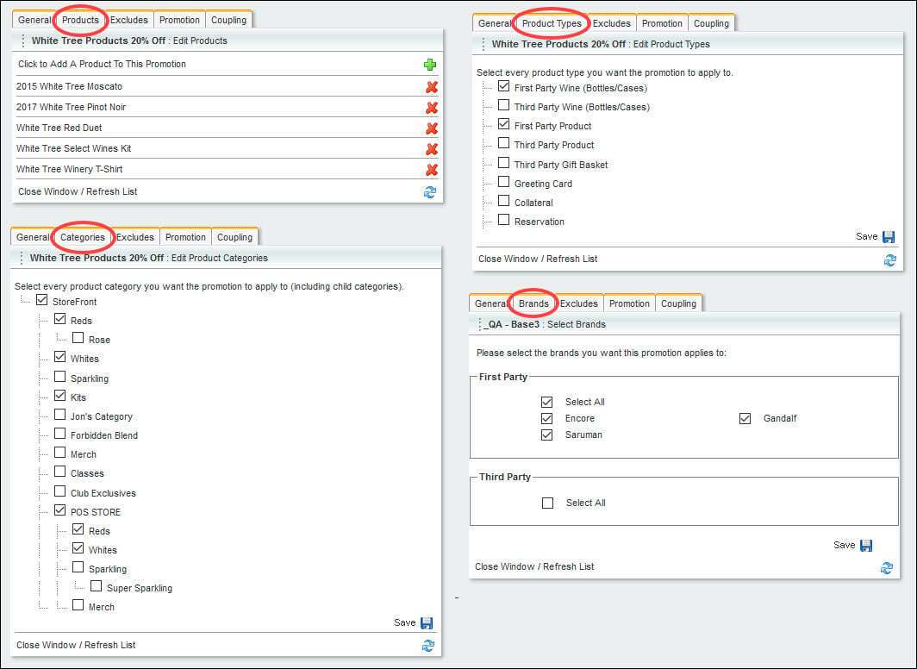Delete White Tree Red Duet from promotion
Viewport: 917px width, 669px height.
point(432,128)
